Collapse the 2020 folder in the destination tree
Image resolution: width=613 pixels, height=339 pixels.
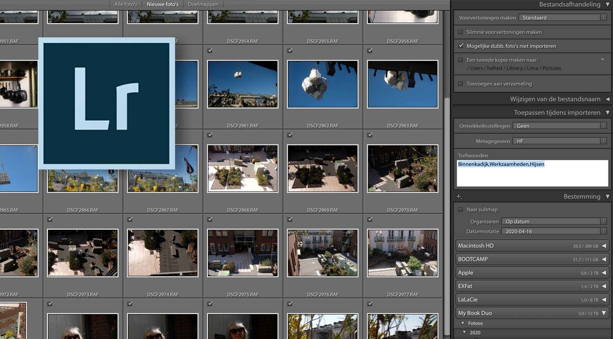(x=465, y=332)
